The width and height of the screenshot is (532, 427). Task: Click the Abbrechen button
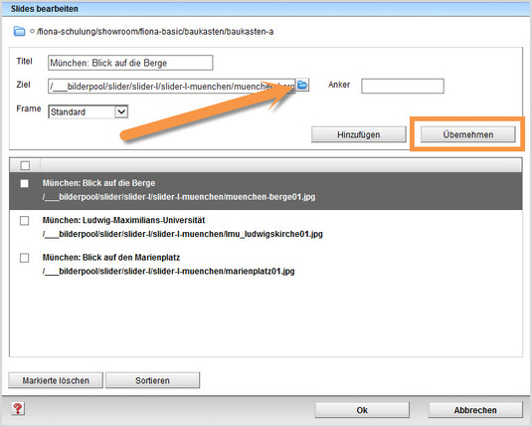(475, 410)
